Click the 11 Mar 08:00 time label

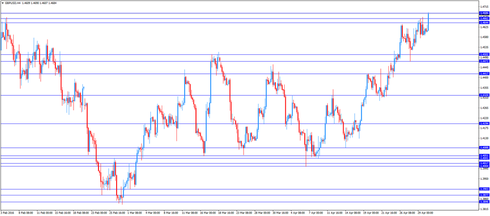coord(189,213)
